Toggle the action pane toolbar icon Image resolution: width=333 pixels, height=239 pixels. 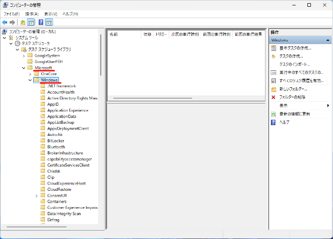[x=49, y=23]
